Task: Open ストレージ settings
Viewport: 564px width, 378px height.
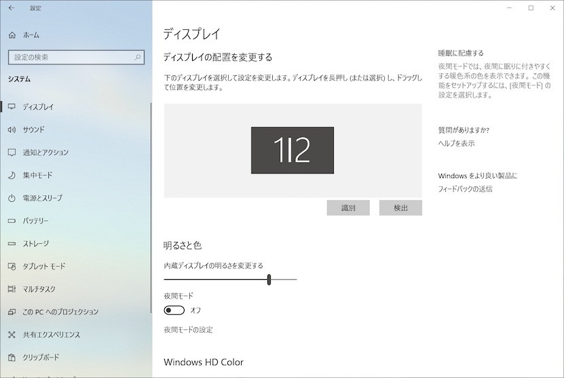Action: point(35,243)
